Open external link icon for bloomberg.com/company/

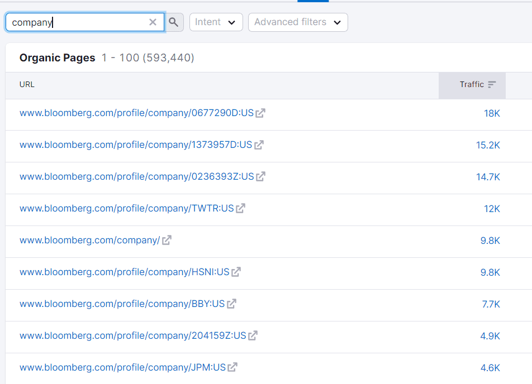point(167,241)
